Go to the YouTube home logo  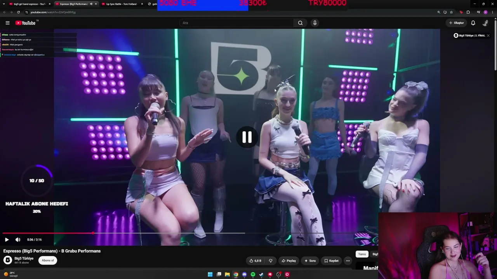coord(25,23)
